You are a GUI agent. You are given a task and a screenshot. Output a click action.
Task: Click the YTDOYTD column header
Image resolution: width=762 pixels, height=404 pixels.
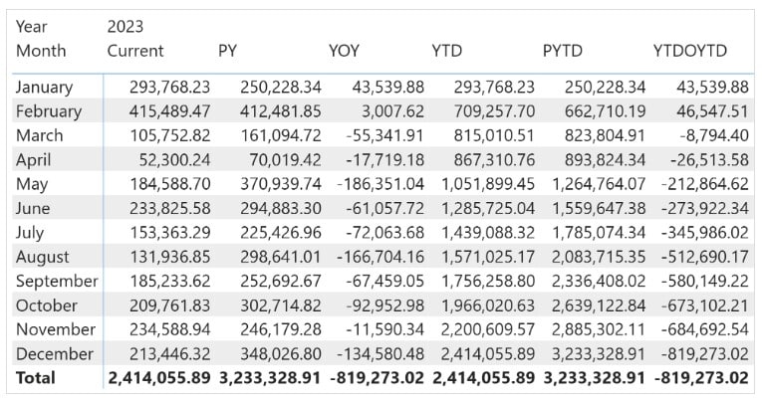pyautogui.click(x=689, y=51)
